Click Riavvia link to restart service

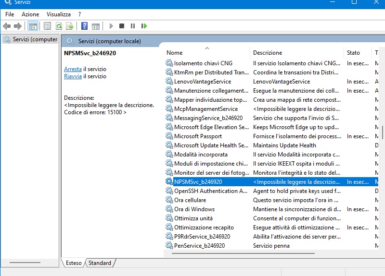(73, 76)
